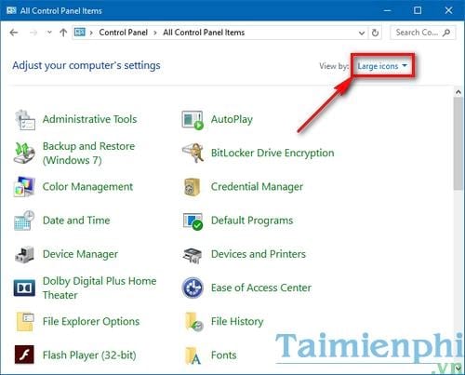Screen dimensions: 465x375
Task: Open the Administrative Tools link
Action: pyautogui.click(x=90, y=119)
